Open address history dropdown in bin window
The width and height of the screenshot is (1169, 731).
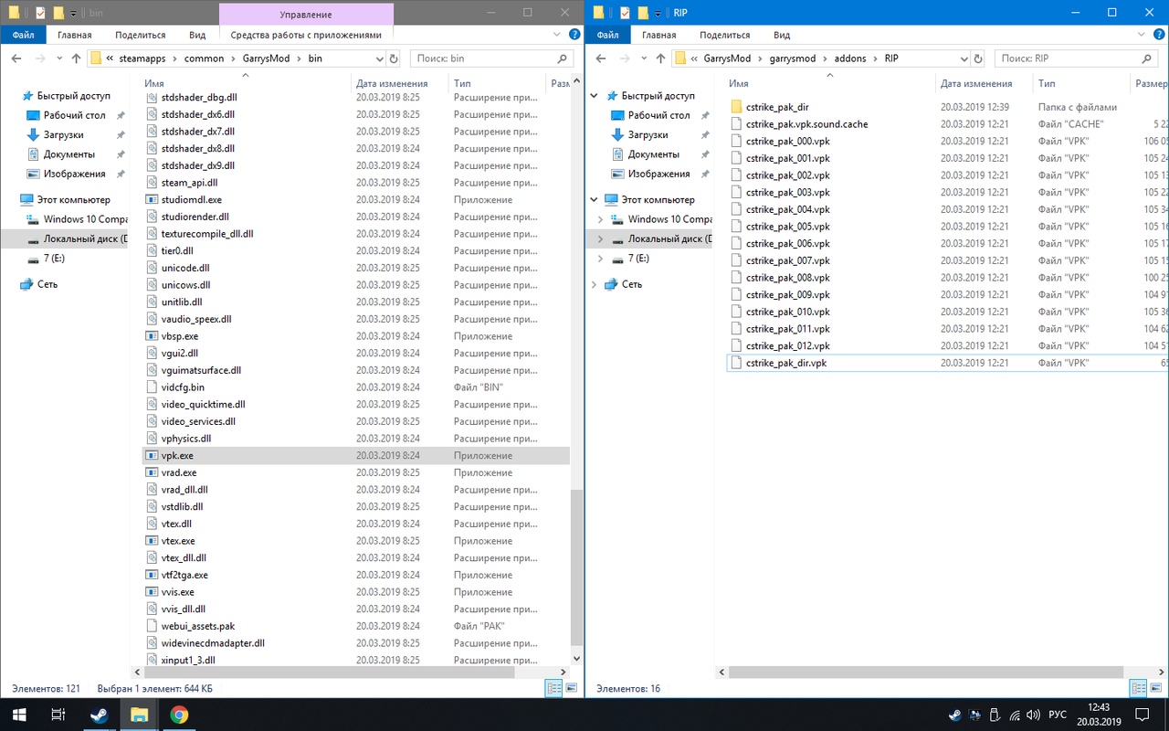coord(378,58)
